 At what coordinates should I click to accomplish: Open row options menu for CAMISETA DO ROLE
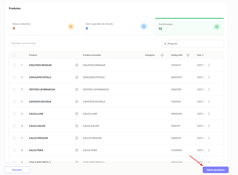[209, 101]
